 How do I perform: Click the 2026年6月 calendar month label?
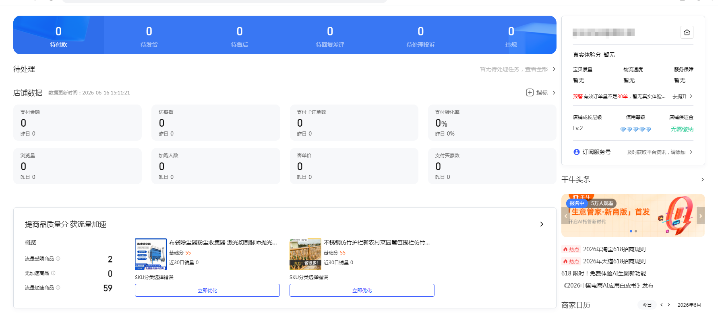click(689, 305)
